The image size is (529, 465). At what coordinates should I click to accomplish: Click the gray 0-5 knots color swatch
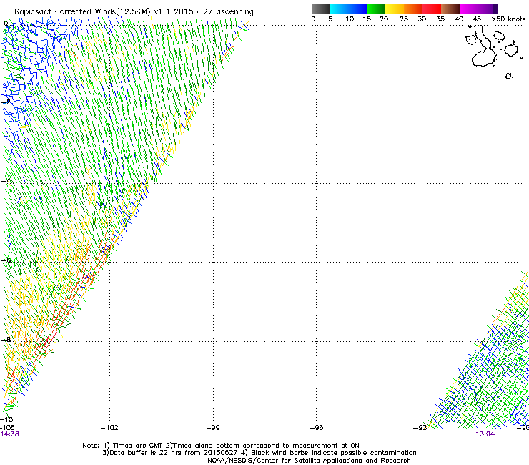(x=320, y=9)
